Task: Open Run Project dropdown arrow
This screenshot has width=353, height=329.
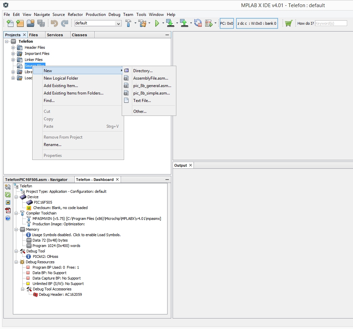Action: pyautogui.click(x=163, y=23)
